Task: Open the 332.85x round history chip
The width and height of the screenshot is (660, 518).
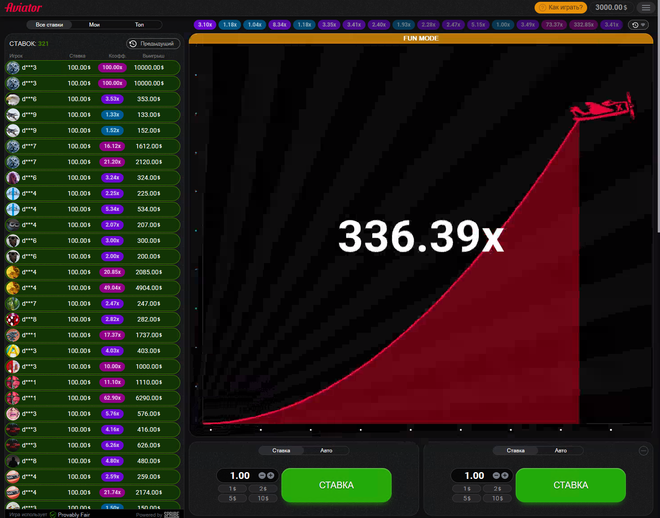Action: pyautogui.click(x=584, y=25)
